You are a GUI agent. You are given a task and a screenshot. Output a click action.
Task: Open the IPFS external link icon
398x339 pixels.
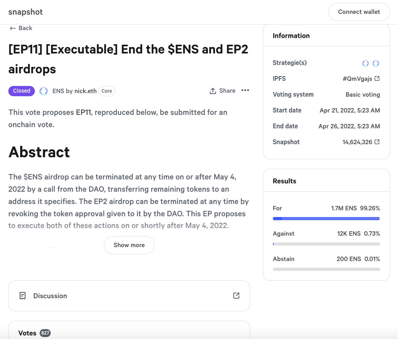377,78
